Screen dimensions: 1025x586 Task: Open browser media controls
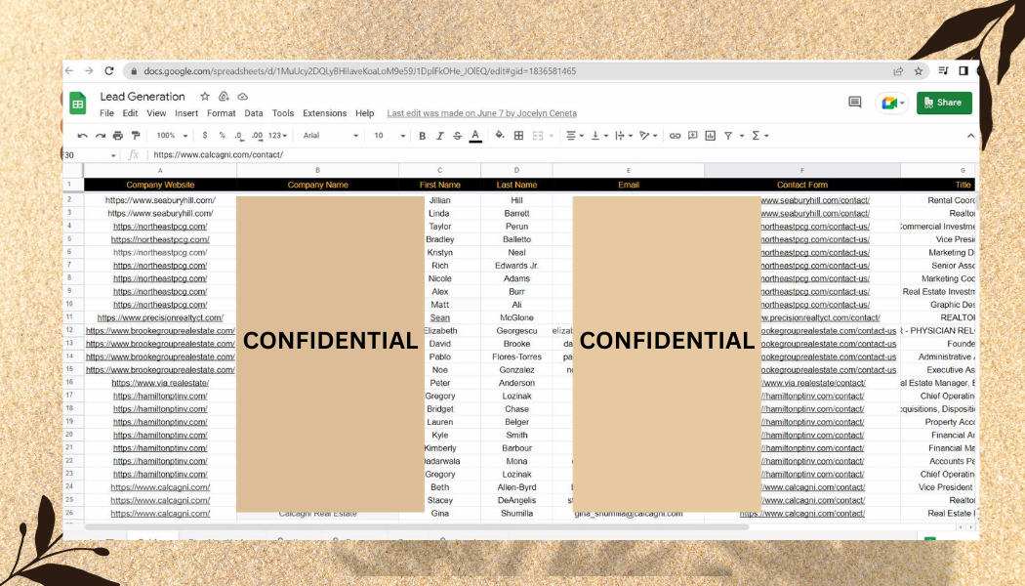coord(943,70)
